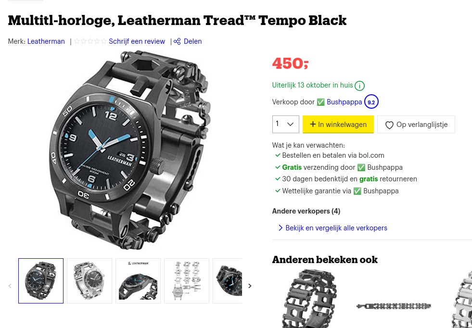Add product via In winkelwagen button
This screenshot has width=472, height=328.
[338, 124]
